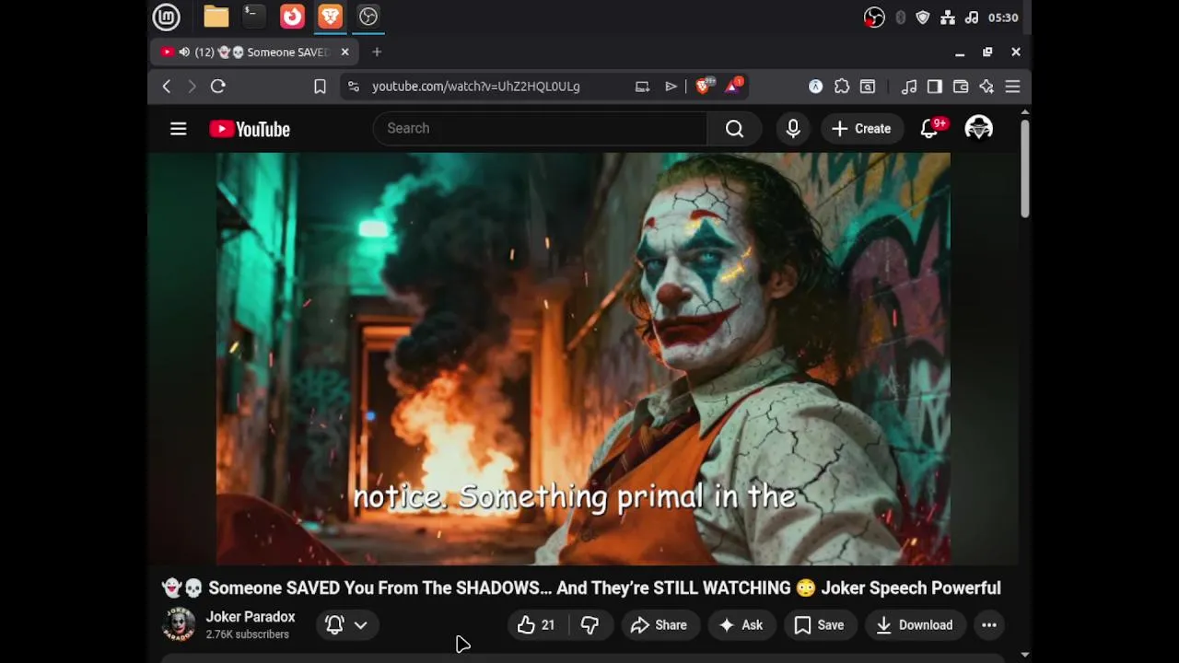1179x663 pixels.
Task: Open the account avatar menu
Action: pos(978,129)
